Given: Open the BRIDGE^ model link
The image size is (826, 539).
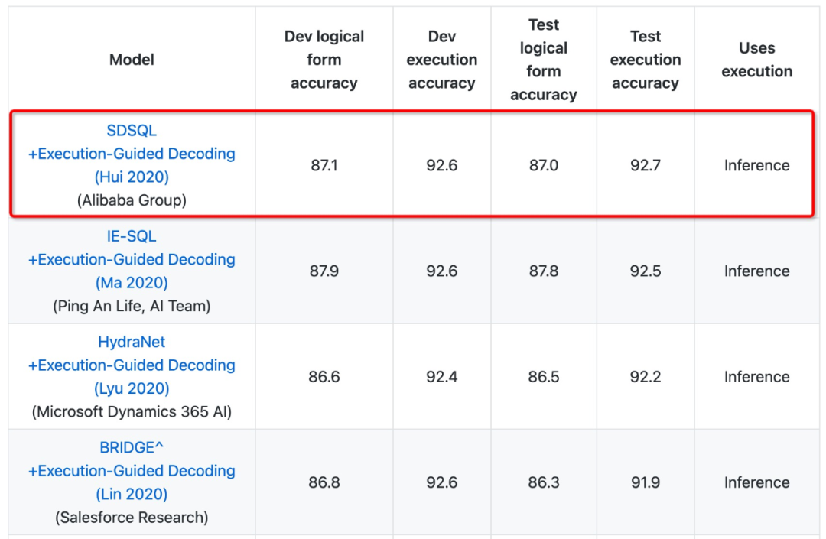Looking at the screenshot, I should (132, 447).
